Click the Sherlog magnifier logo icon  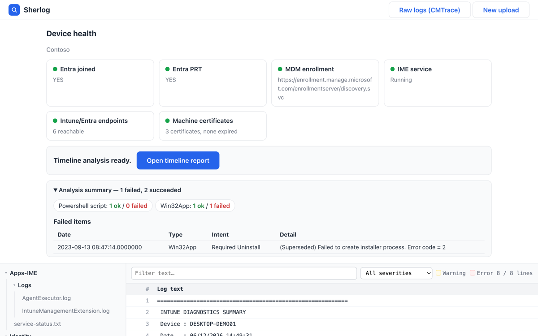(14, 10)
